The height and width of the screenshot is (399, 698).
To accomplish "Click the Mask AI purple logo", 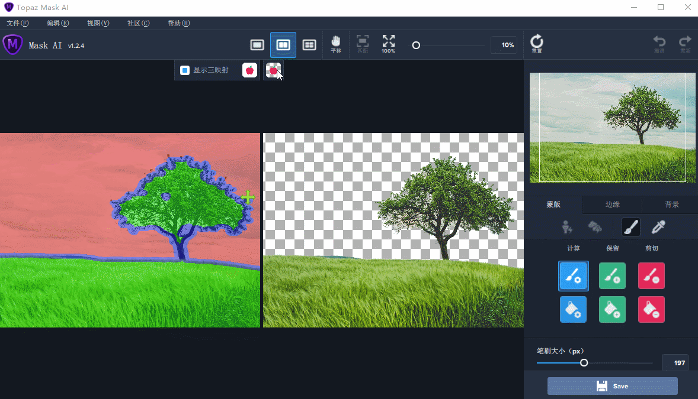I will 12,45.
